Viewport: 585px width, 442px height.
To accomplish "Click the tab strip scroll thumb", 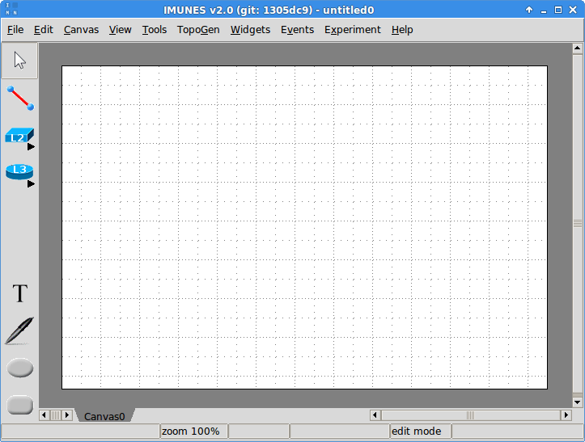I will tap(56, 415).
